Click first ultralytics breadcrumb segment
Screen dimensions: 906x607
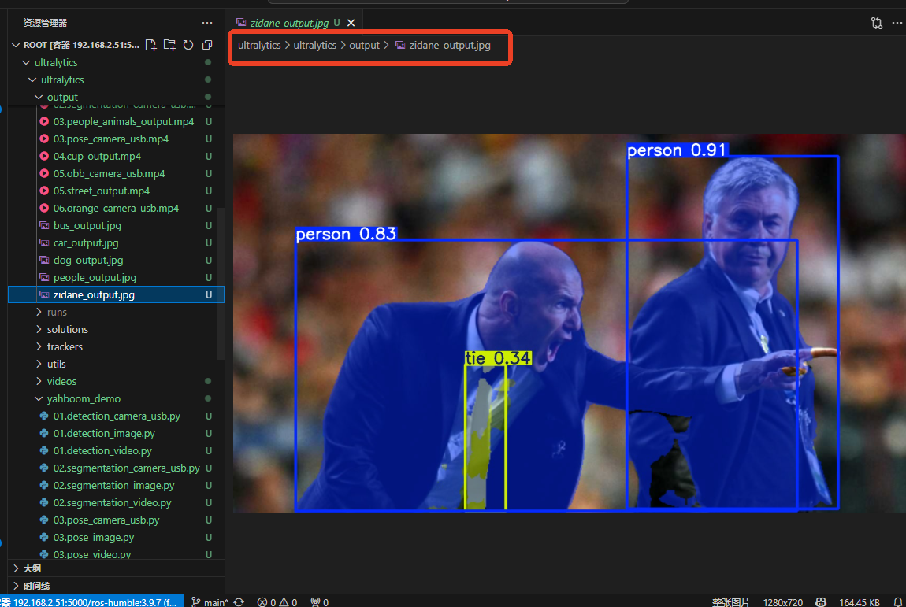259,45
